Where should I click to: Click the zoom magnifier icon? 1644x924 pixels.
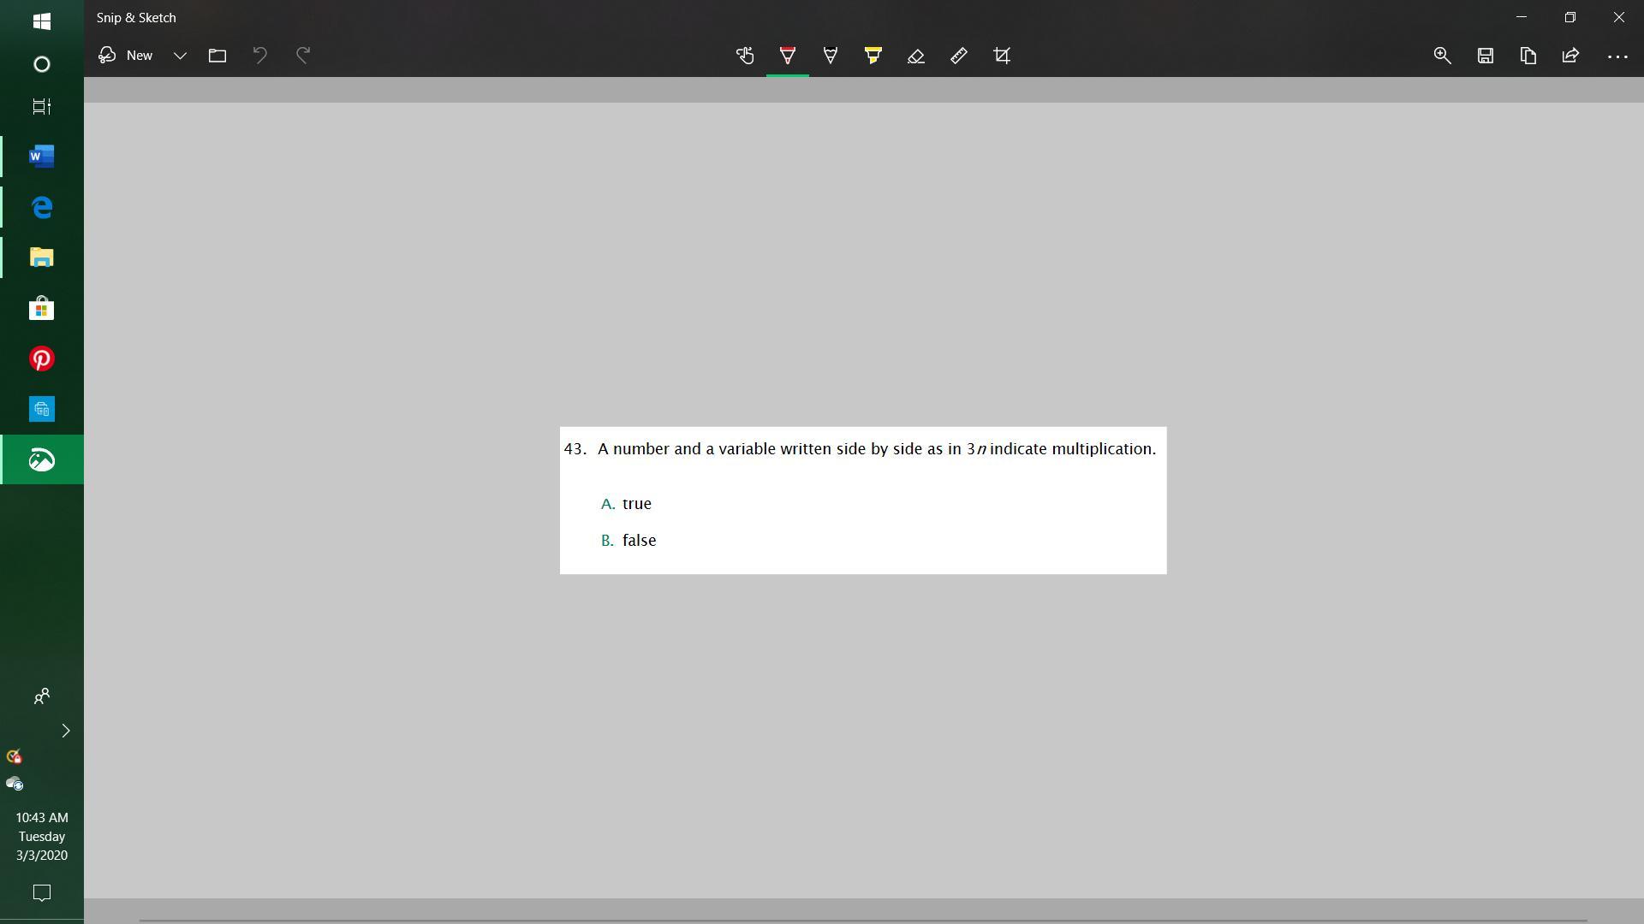1442,56
